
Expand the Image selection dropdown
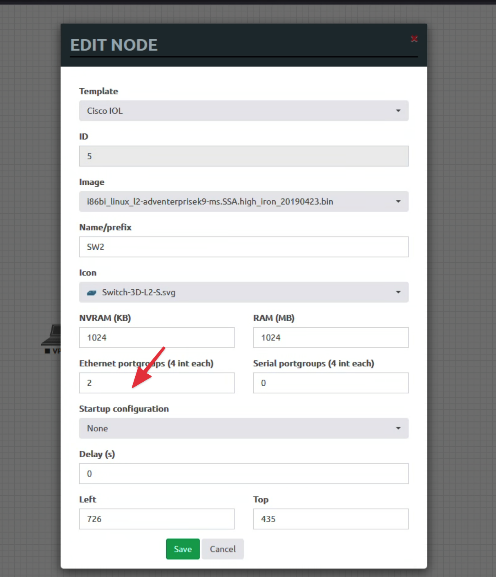pyautogui.click(x=244, y=201)
